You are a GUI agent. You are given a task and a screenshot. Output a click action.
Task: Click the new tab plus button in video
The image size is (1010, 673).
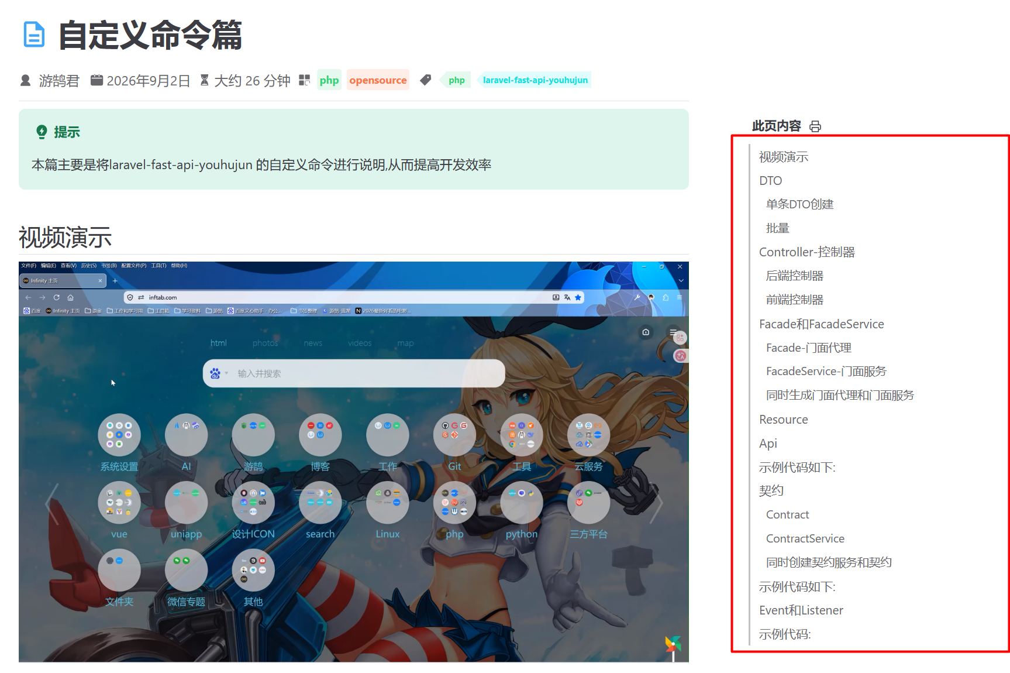115,281
